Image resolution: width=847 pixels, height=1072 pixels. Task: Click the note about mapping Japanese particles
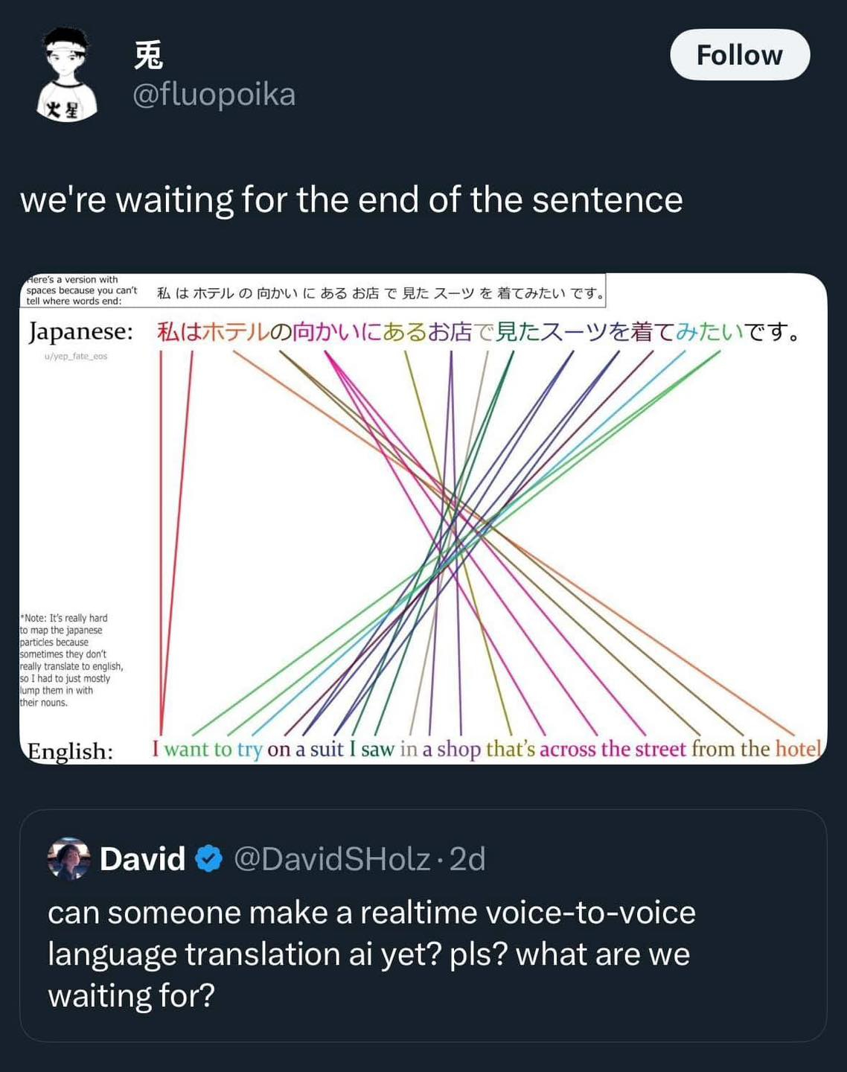[x=71, y=660]
